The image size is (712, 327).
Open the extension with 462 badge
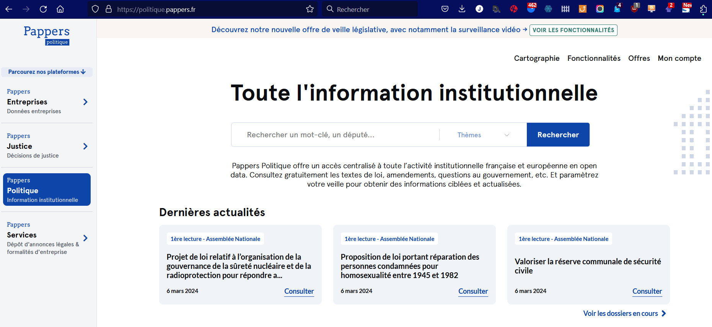coord(531,8)
